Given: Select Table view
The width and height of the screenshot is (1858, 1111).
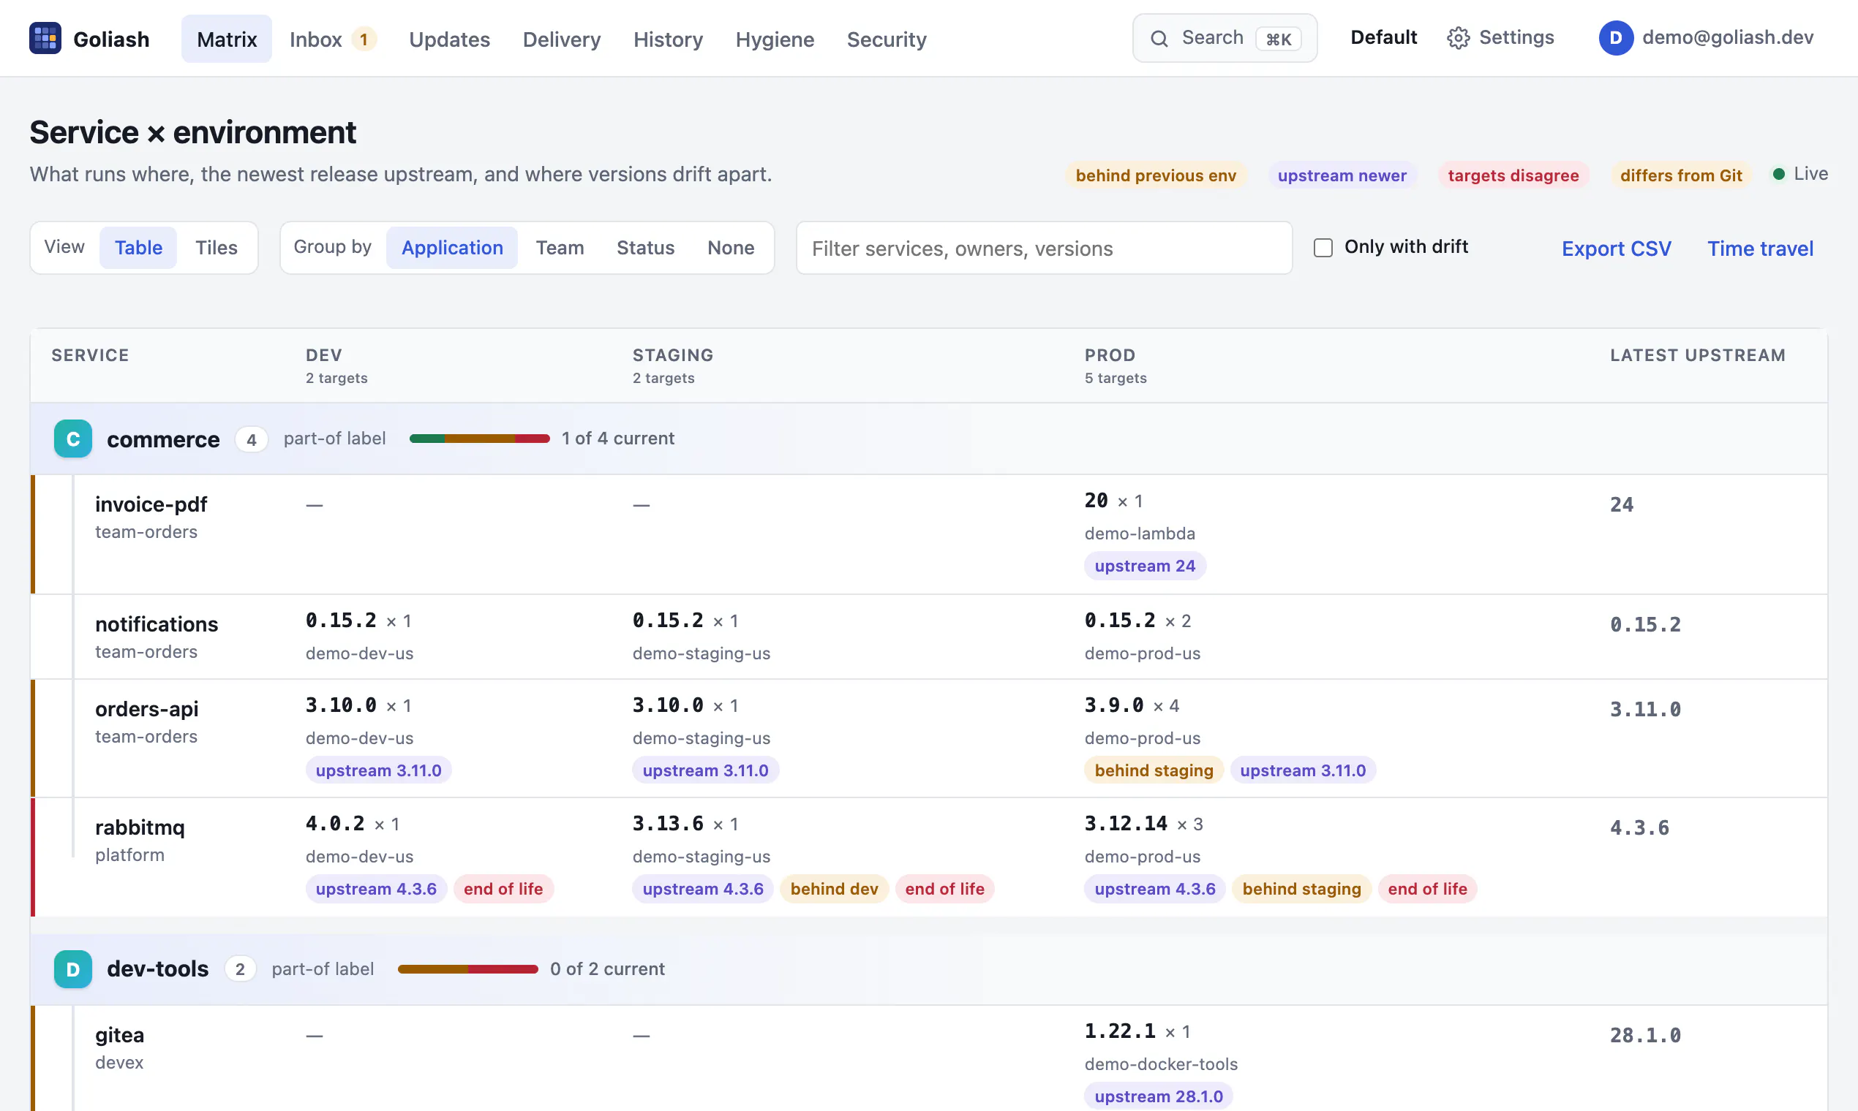Looking at the screenshot, I should [x=138, y=248].
